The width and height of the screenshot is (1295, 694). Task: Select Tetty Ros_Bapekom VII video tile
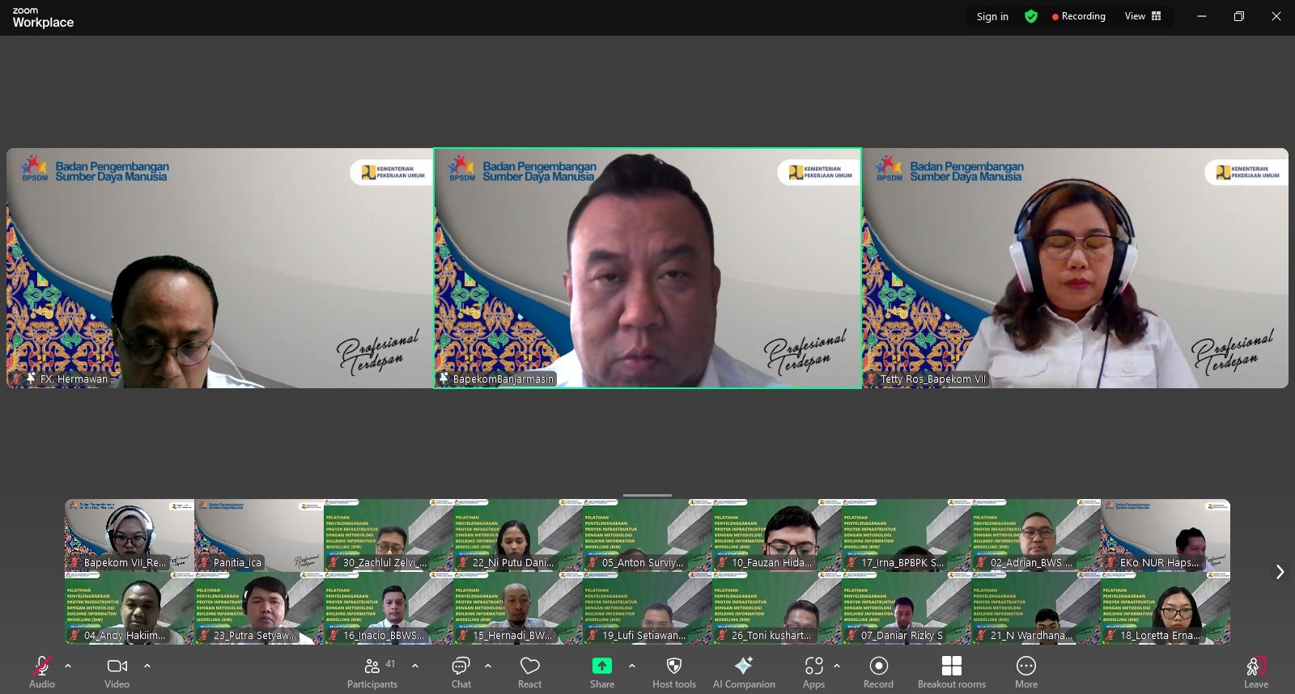tap(1076, 268)
